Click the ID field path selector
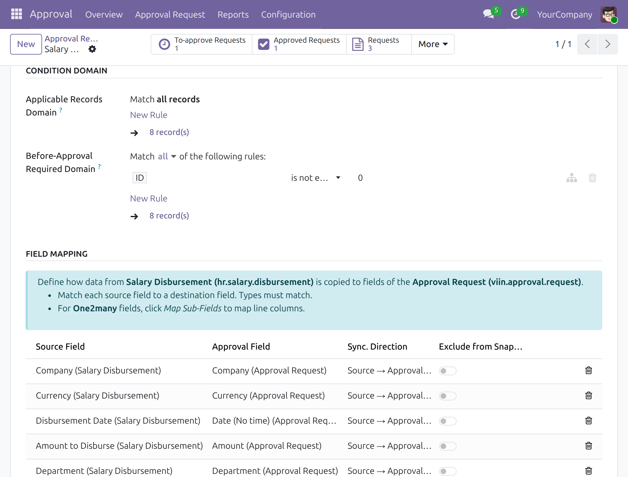 click(140, 178)
